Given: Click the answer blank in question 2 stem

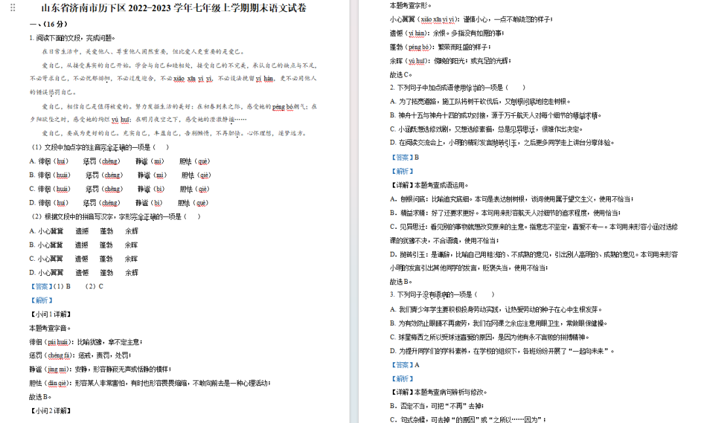Looking at the screenshot, I should tap(515, 88).
